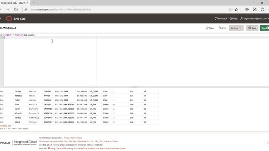Click the select statement on line 1
This screenshot has width=269, height=151.
tap(20, 35)
